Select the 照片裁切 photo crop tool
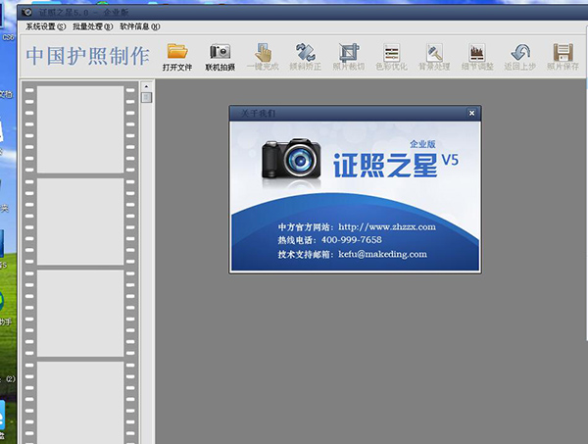The width and height of the screenshot is (588, 444). click(x=348, y=57)
